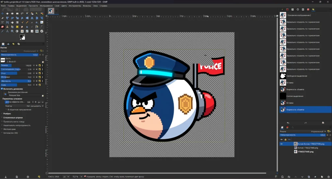Select the Clone stamp tool
332x179 pixels.
(7, 27)
